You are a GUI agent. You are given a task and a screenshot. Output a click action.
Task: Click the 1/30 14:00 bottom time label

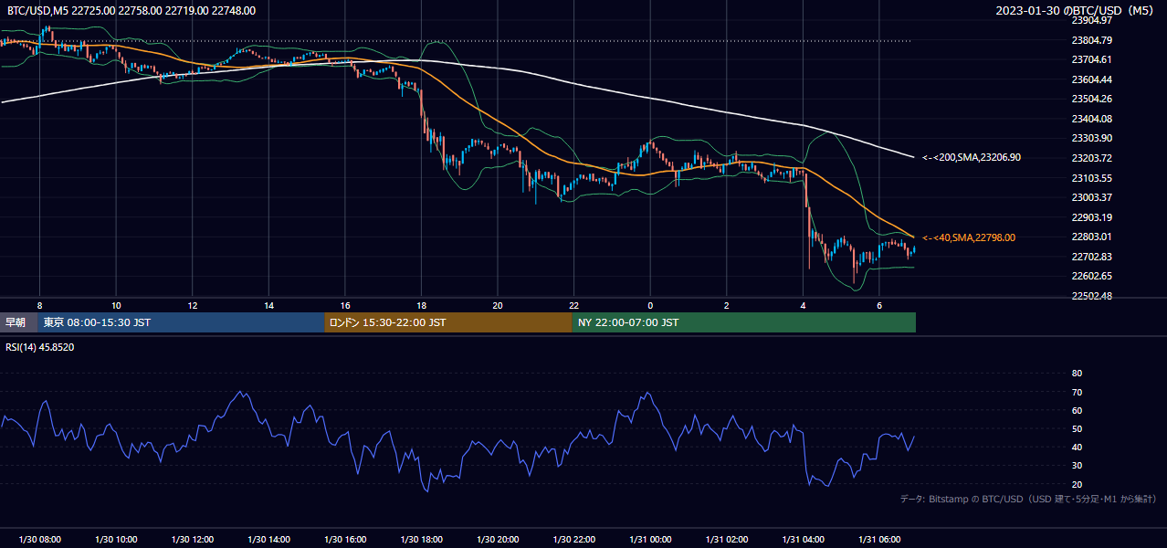click(x=268, y=540)
